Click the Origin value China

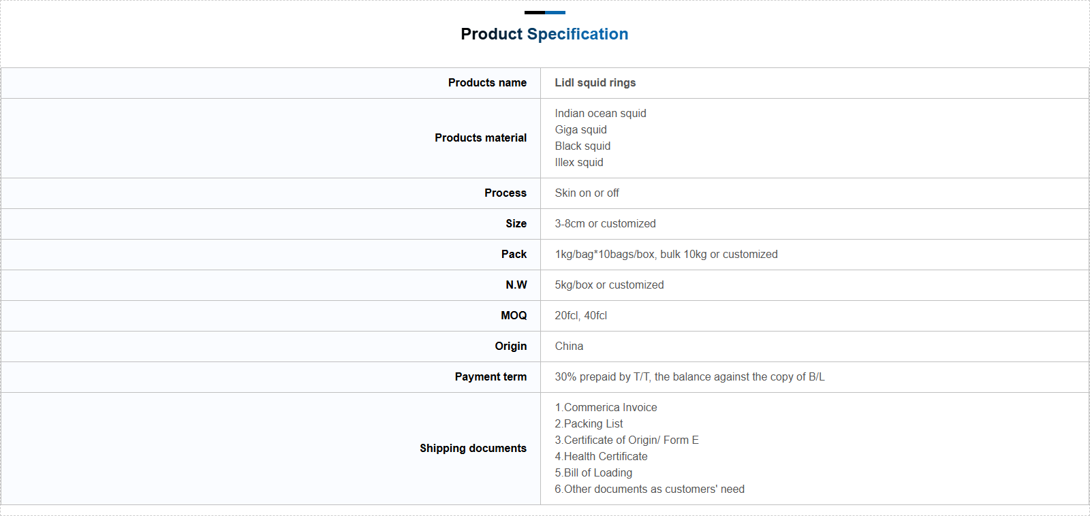[x=569, y=346]
